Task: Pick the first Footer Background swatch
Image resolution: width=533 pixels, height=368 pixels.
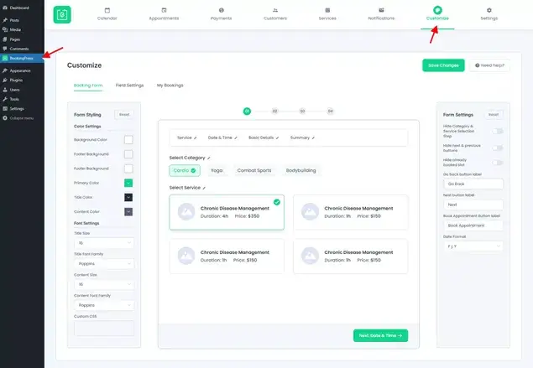Action: 128,154
